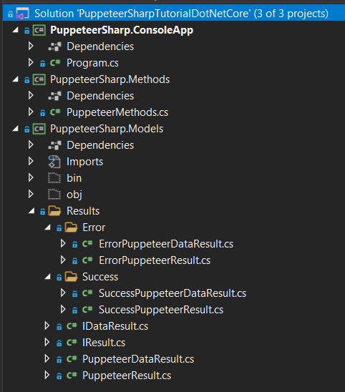Click the dotted bin folder icon
The width and height of the screenshot is (345, 392).
(x=54, y=178)
